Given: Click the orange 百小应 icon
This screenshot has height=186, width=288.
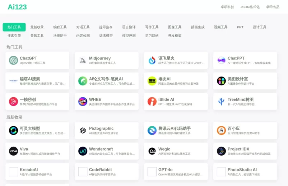Looking at the screenshot, I should 221,131.
